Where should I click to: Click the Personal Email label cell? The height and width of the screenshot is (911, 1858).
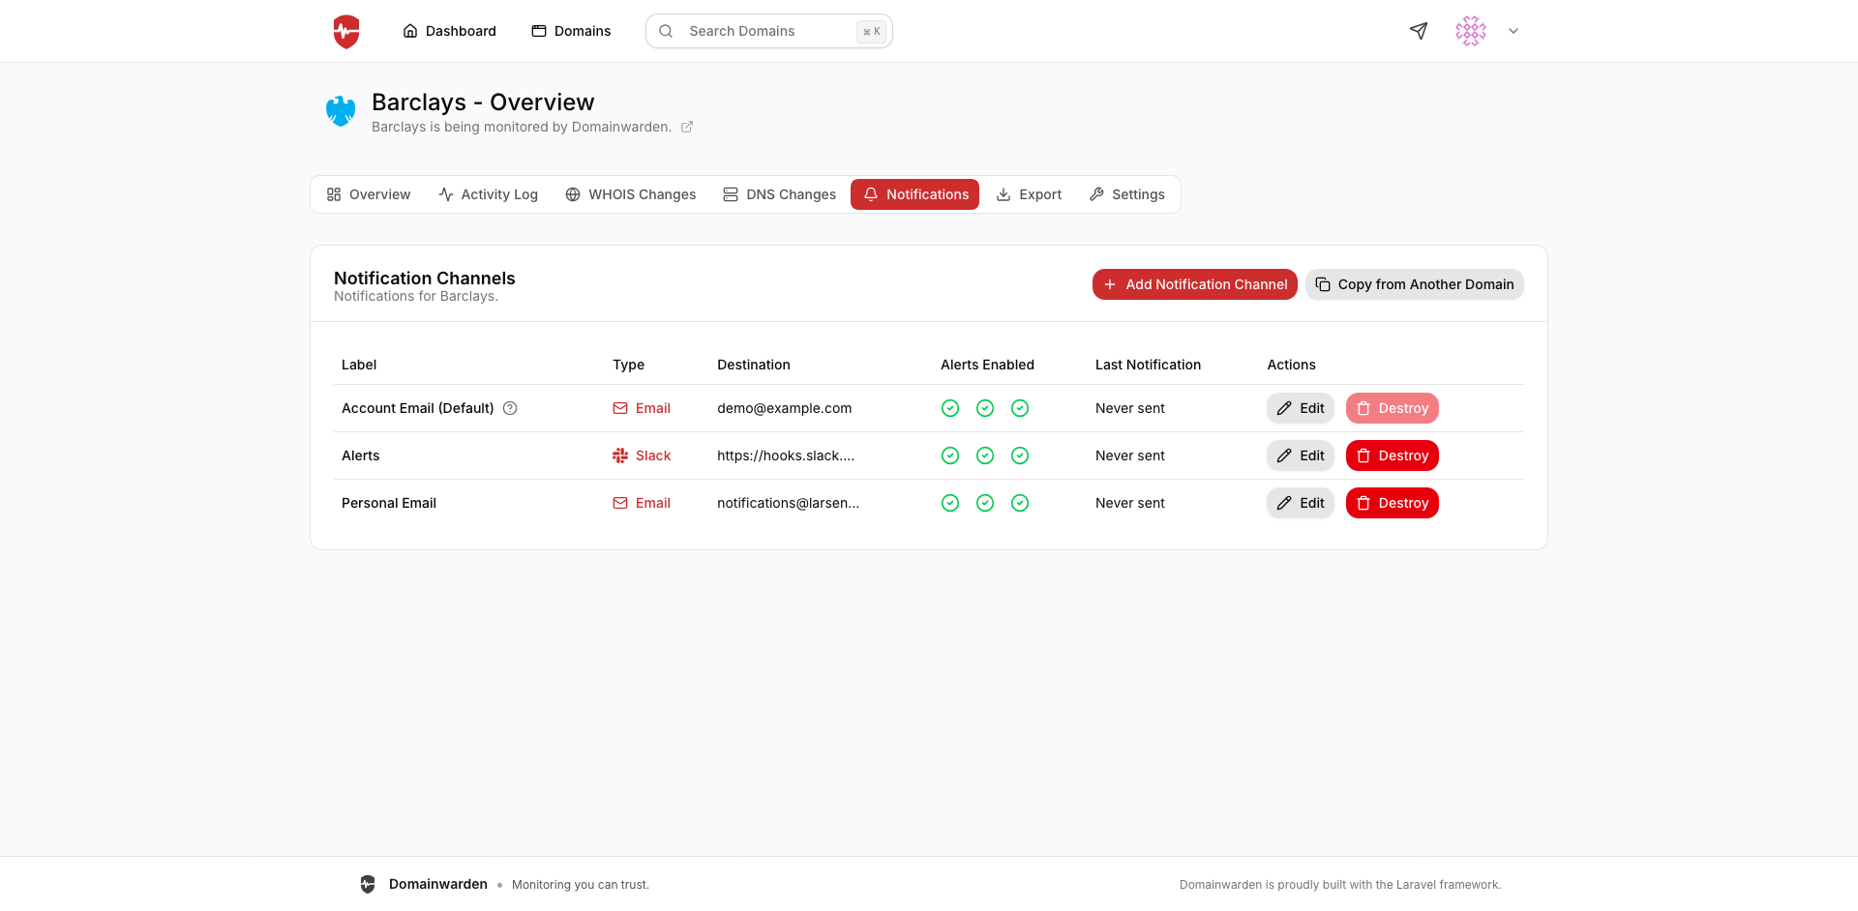tap(389, 503)
